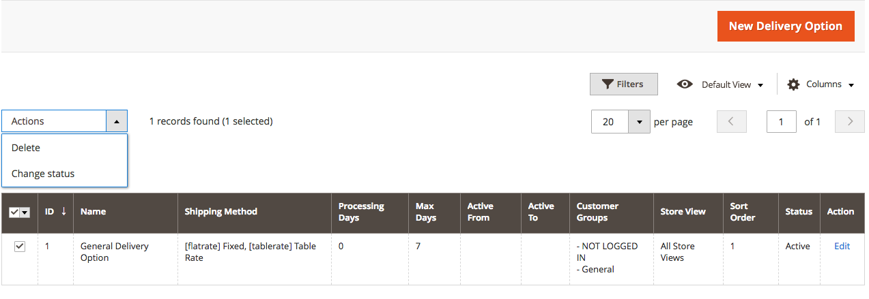Click the eye icon for Default View
Viewport: 869px width, 299px height.
pos(685,84)
